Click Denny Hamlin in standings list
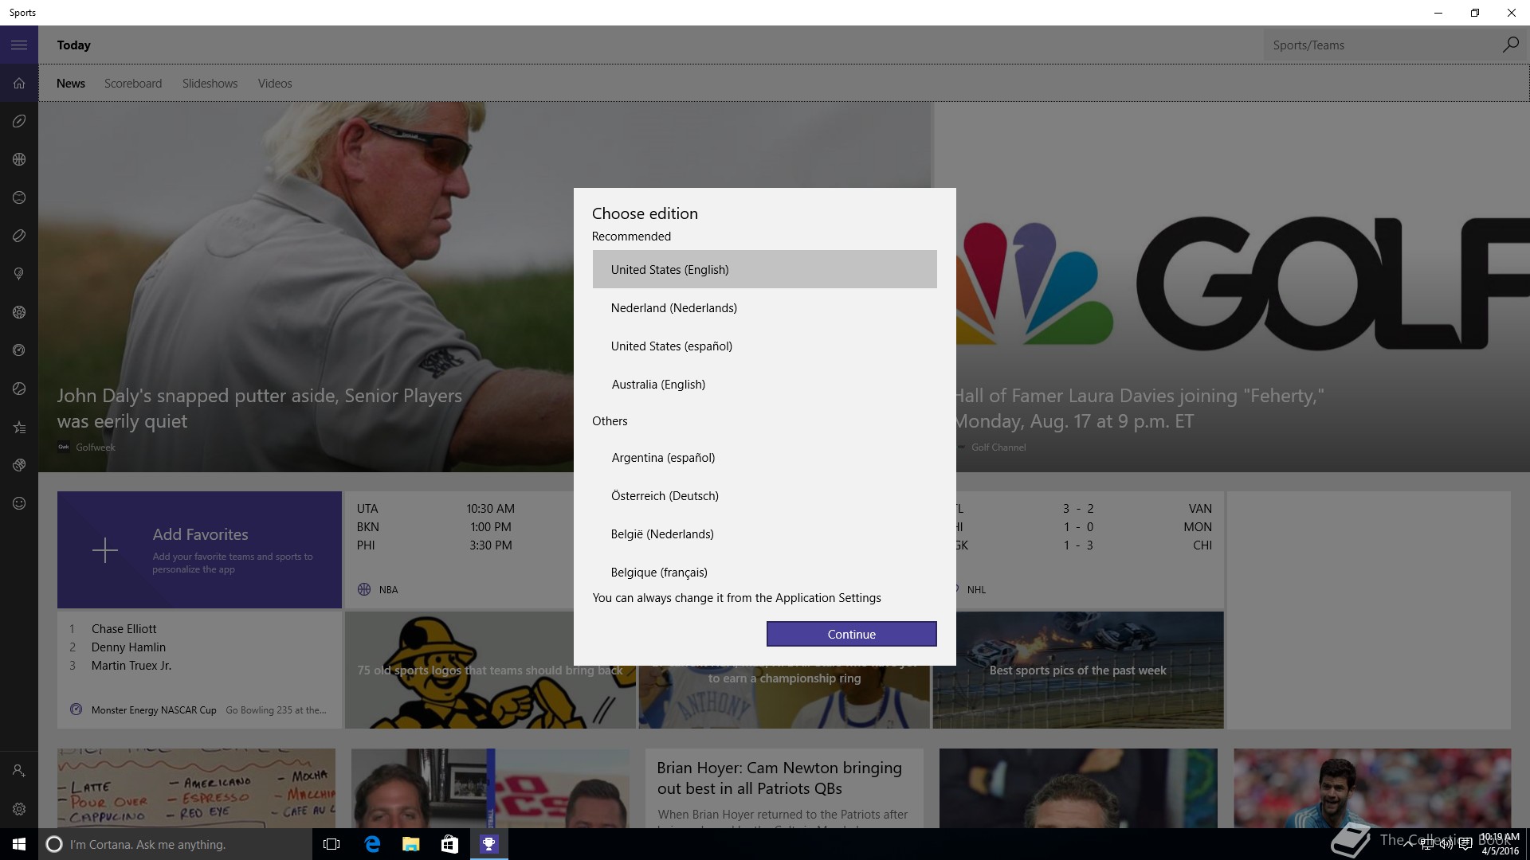Image resolution: width=1530 pixels, height=860 pixels. (128, 647)
